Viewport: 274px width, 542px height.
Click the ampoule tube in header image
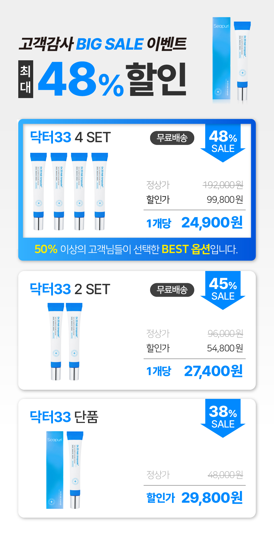click(x=242, y=61)
